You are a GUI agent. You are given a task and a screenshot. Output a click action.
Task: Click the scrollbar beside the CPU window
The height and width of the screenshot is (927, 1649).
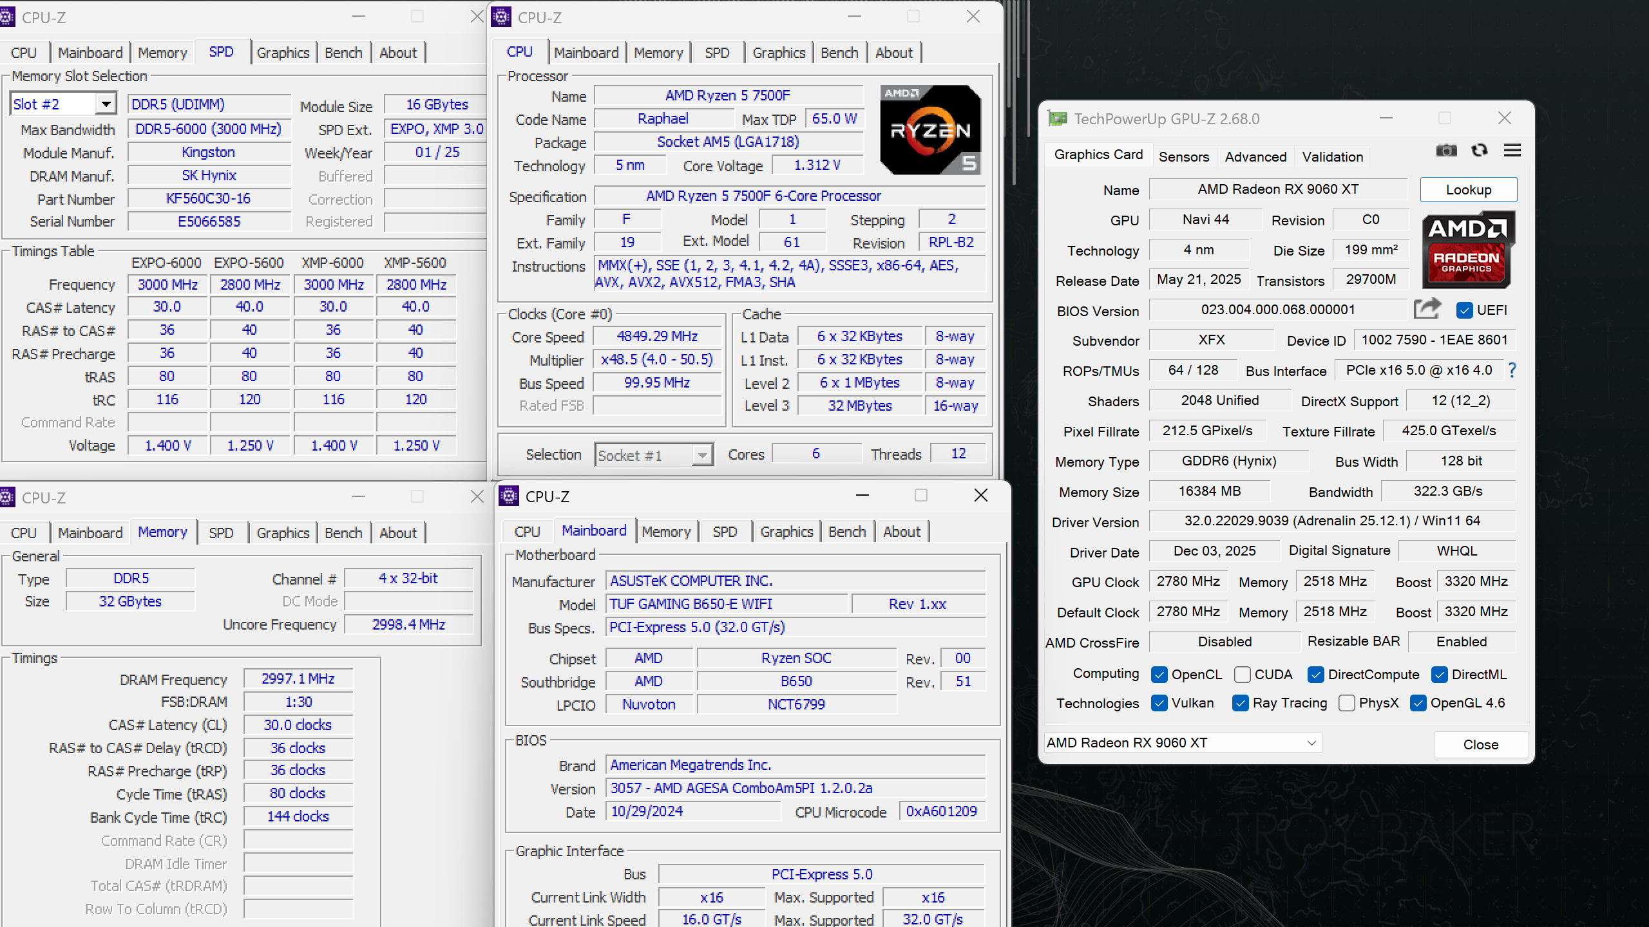[1013, 97]
